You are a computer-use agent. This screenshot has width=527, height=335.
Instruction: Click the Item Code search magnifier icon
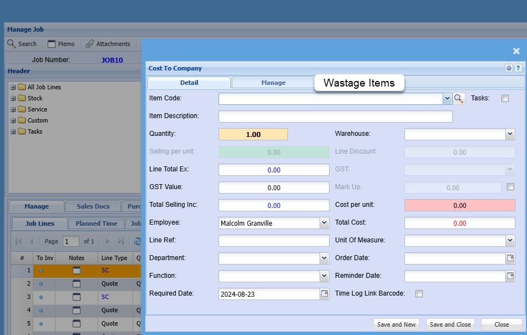point(459,99)
